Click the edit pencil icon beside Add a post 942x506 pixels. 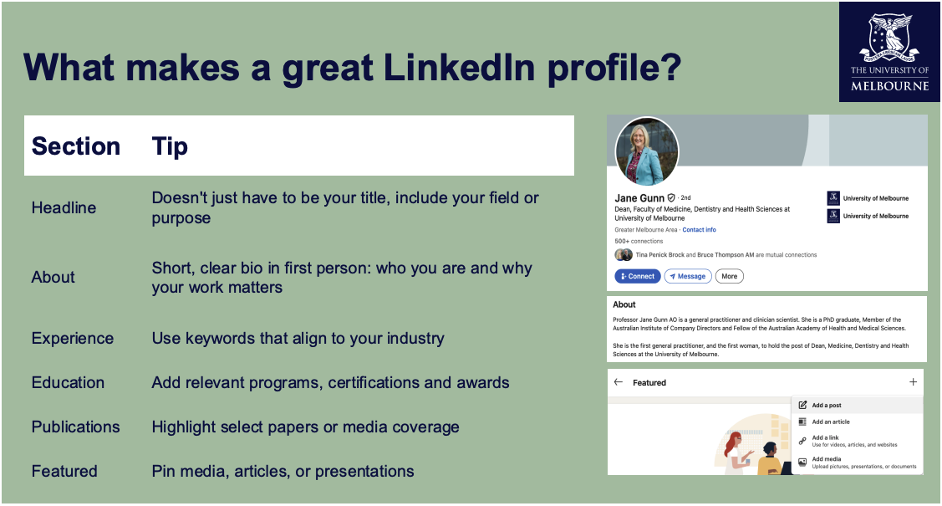coord(802,405)
